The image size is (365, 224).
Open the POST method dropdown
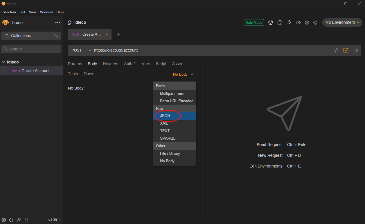(81, 50)
